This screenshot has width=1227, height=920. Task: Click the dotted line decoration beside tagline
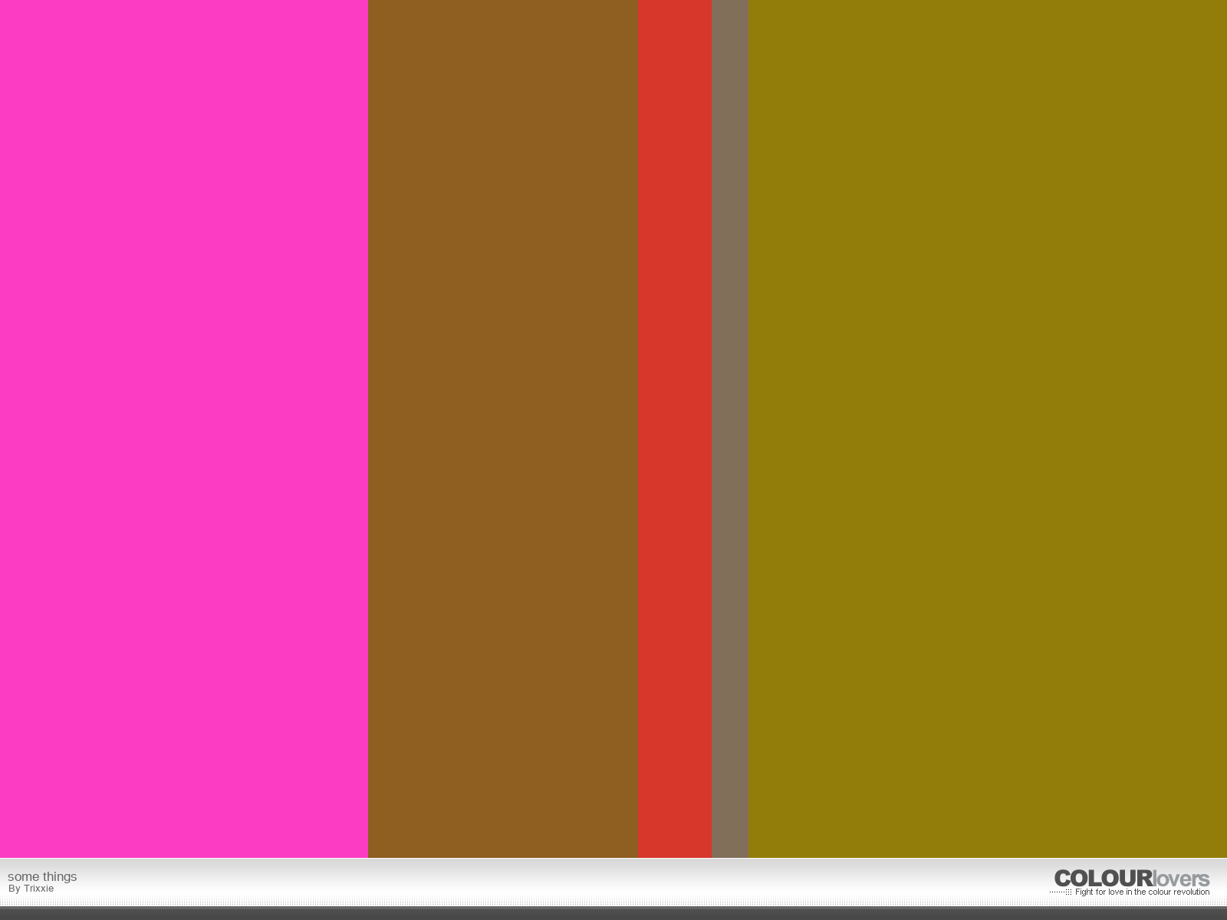click(x=1061, y=892)
